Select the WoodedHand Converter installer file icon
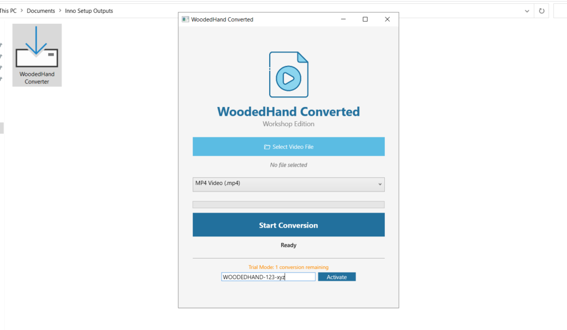 (37, 55)
